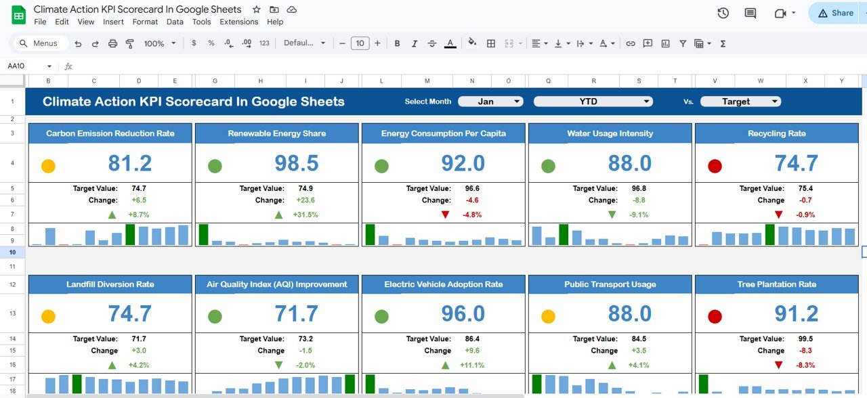Toggle strikethrough formatting
The image size is (867, 398).
(431, 43)
